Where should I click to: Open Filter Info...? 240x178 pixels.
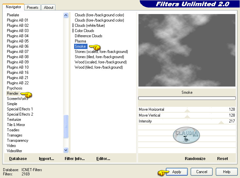(x=75, y=158)
